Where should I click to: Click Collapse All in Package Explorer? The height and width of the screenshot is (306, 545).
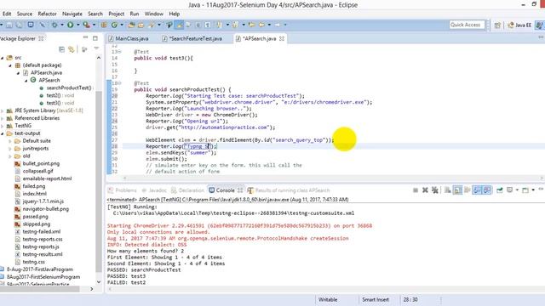pos(61,49)
